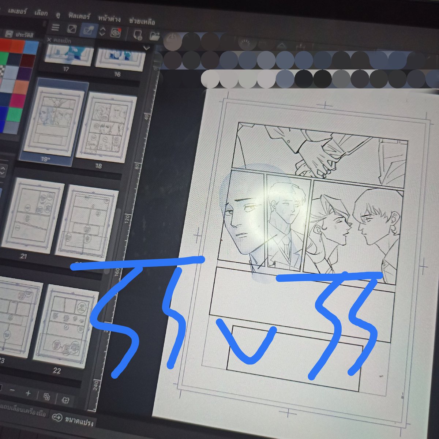
Task: Switch to the ประวัติสี tab
Action: [24, 35]
